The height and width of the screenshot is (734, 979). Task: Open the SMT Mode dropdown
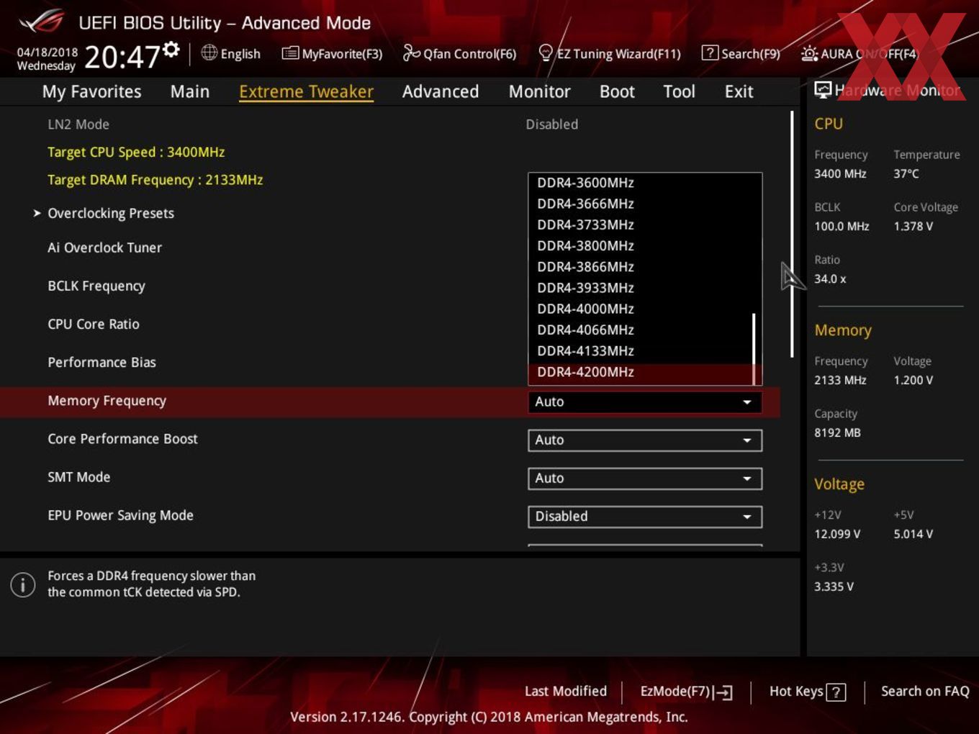point(645,478)
